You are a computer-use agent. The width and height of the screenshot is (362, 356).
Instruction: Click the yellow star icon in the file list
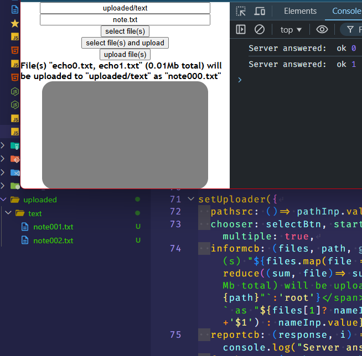15,23
